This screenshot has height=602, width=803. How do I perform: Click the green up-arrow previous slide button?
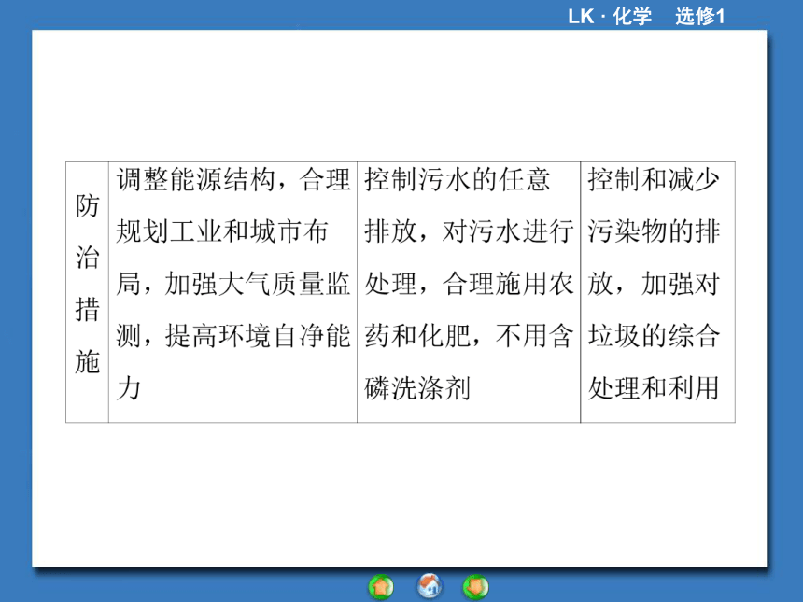(381, 587)
